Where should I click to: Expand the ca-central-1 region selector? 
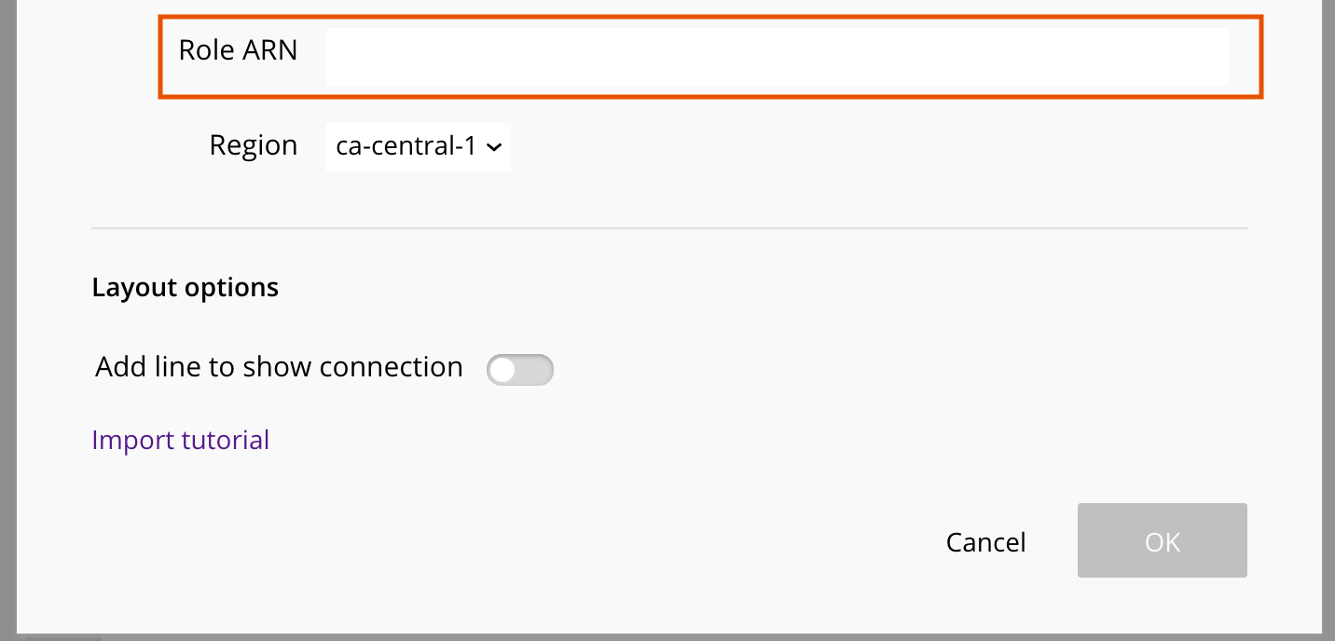pos(418,147)
